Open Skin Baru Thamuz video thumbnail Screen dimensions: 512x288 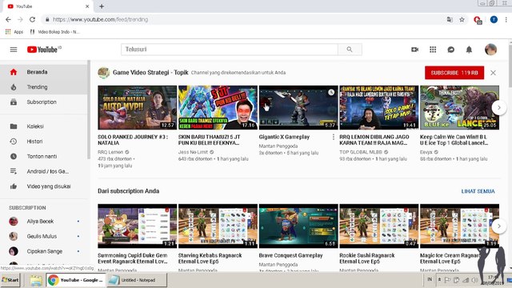point(218,107)
